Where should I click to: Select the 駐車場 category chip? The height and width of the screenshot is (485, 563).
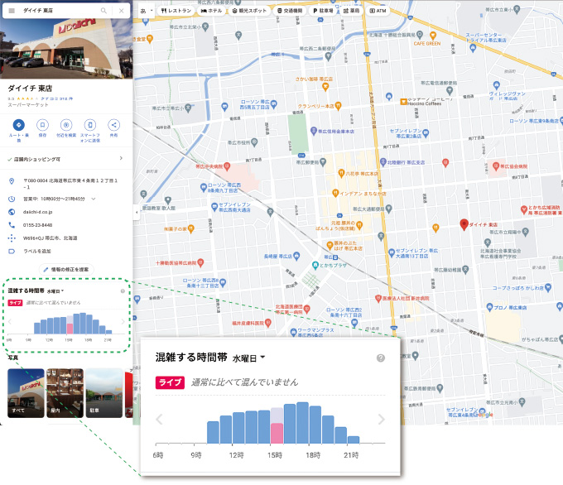point(323,11)
